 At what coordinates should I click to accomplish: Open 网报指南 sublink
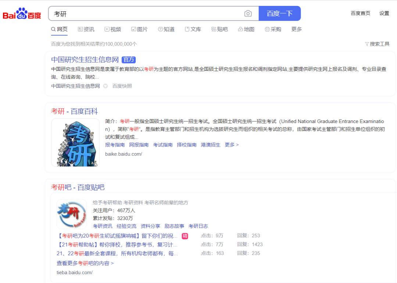[139, 145]
